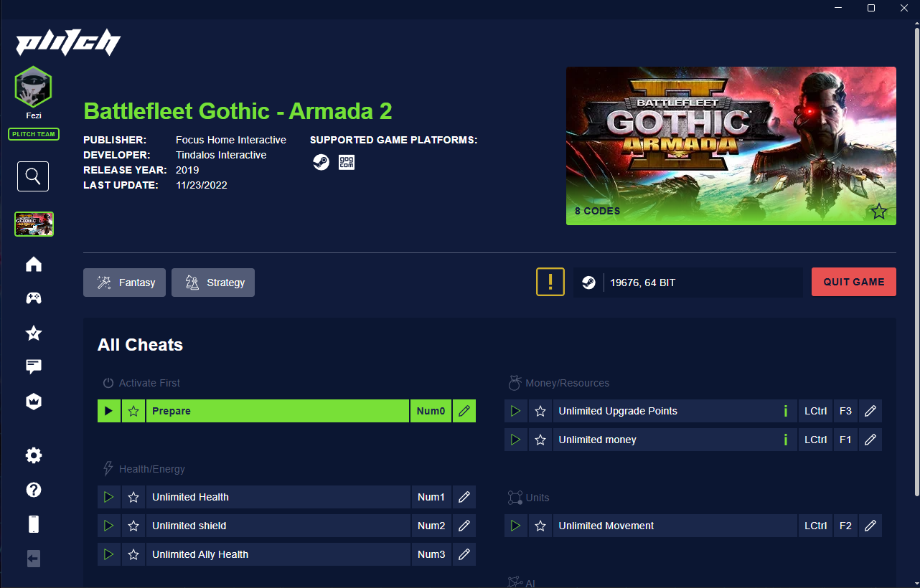Favorite Unlimited Health star
This screenshot has width=920, height=588.
point(133,497)
